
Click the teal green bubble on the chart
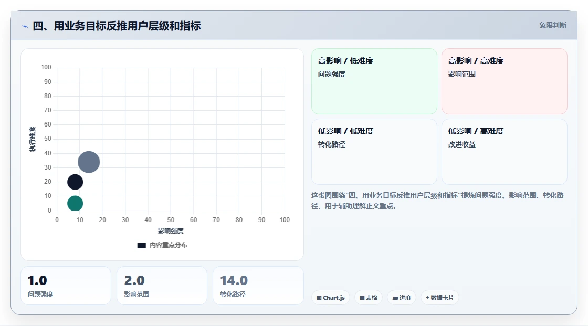[x=75, y=203]
